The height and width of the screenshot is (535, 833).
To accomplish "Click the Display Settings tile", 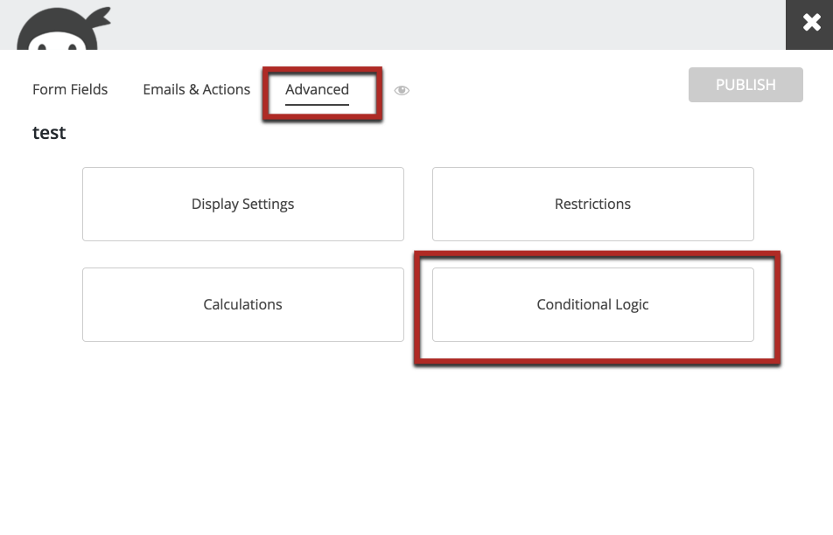I will tap(242, 204).
